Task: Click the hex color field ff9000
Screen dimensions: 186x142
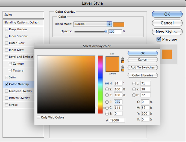Action: pyautogui.click(x=117, y=120)
